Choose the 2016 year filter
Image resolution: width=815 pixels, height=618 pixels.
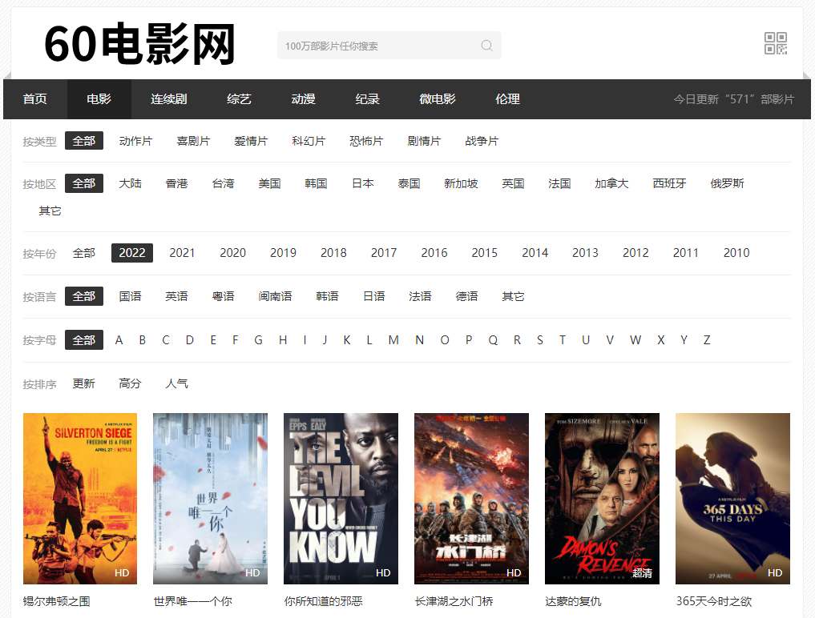coord(434,253)
